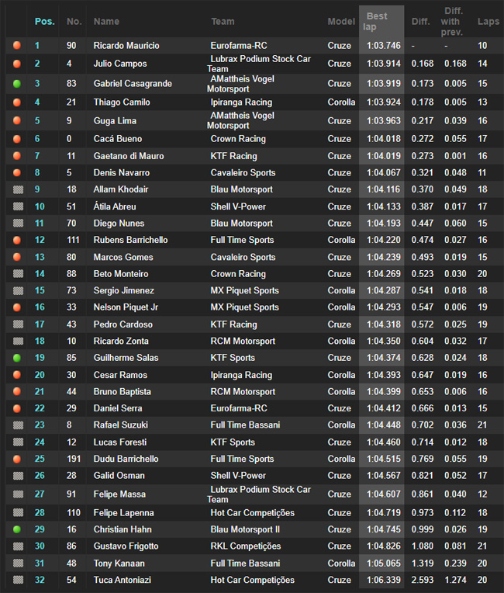The height and width of the screenshot is (593, 504).
Task: Click car number 191
Action: click(74, 459)
